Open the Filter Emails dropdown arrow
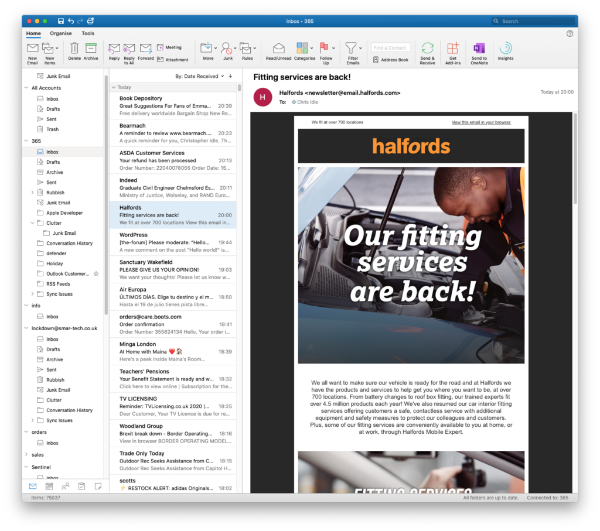600x531 pixels. click(x=360, y=48)
